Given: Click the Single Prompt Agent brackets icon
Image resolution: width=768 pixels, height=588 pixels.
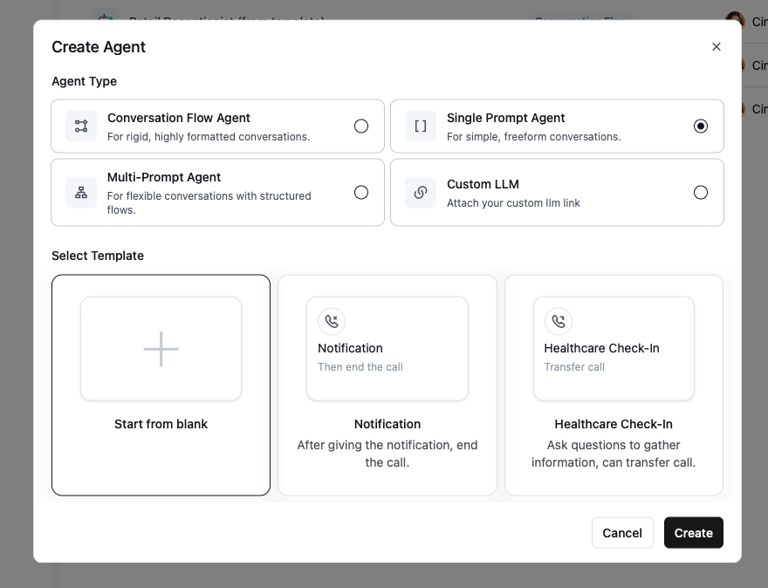Looking at the screenshot, I should coord(421,126).
